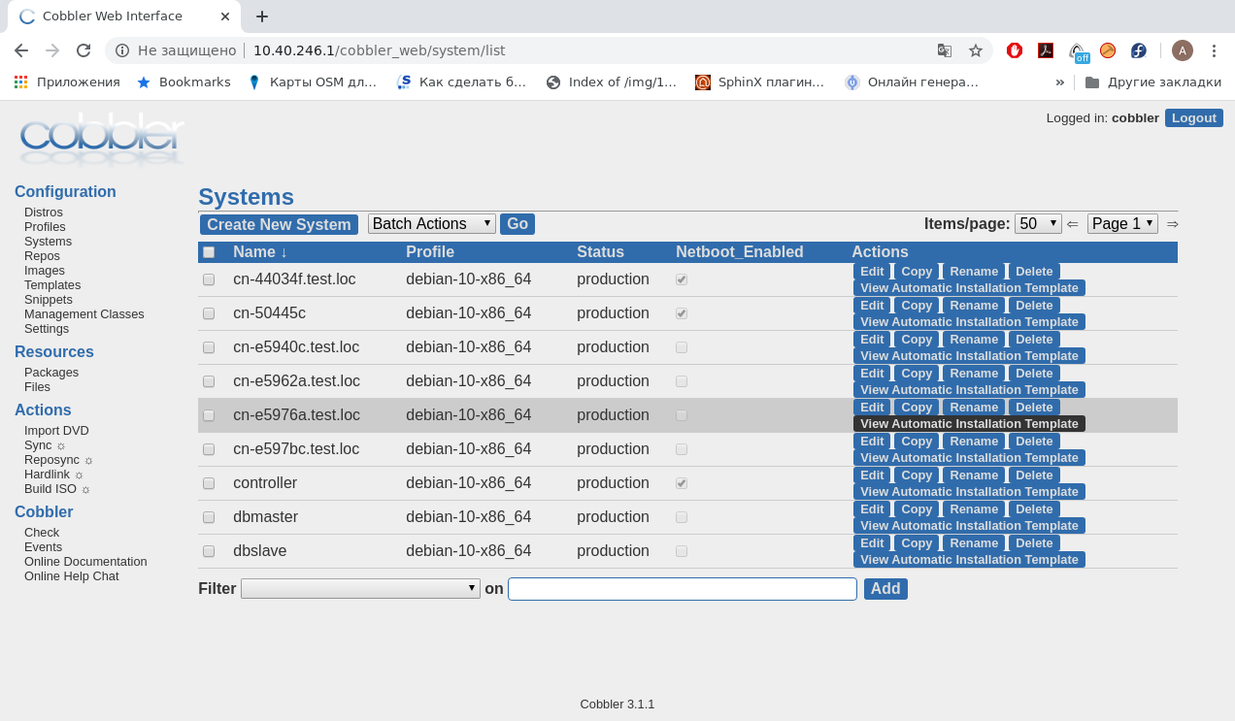Viewport: 1235px width, 721px height.
Task: Expand the Items/page dropdown
Action: [x=1037, y=224]
